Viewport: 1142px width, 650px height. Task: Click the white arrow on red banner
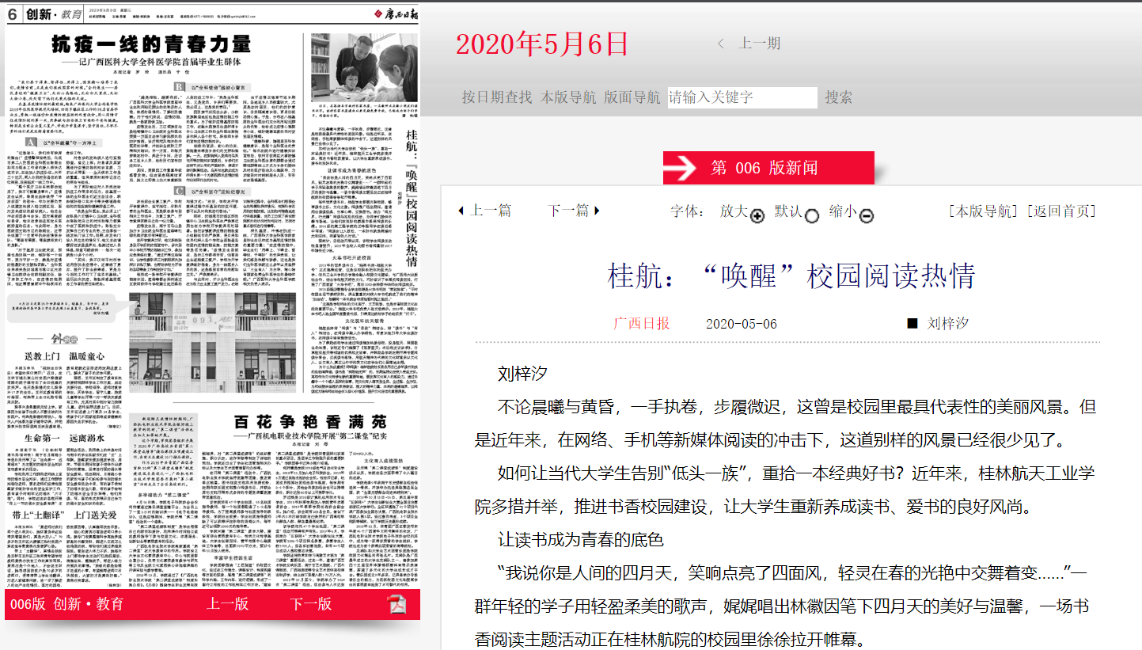click(680, 167)
